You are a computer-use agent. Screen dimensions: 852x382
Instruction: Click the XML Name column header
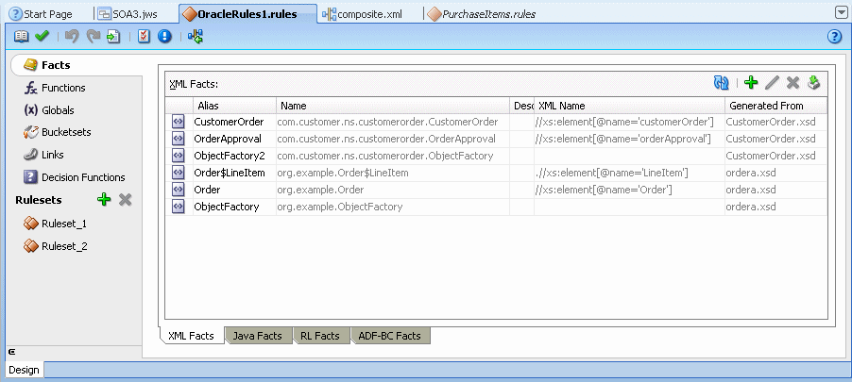629,106
